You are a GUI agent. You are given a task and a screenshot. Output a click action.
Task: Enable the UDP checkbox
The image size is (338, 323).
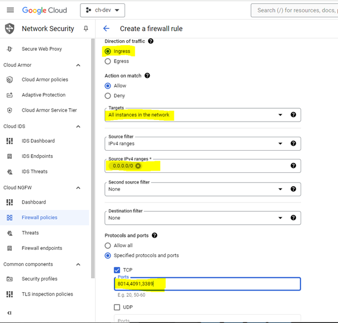117,307
